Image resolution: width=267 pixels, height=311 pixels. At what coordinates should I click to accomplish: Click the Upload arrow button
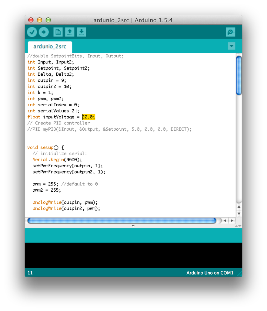point(44,32)
